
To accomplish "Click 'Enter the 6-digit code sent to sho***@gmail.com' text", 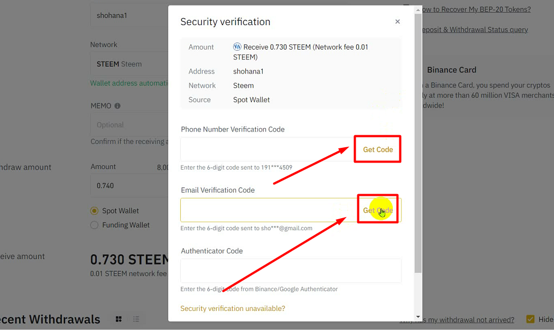I will tap(246, 228).
